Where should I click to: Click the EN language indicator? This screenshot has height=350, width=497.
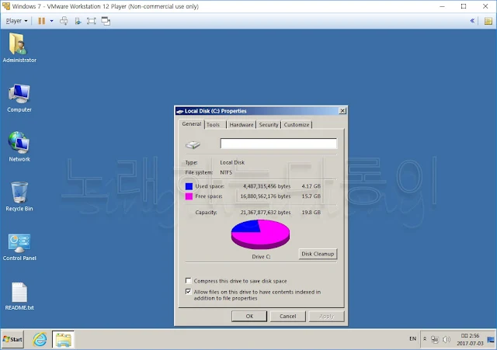[x=412, y=338]
